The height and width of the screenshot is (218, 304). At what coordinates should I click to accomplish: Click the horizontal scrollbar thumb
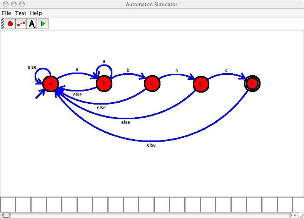pos(7,215)
